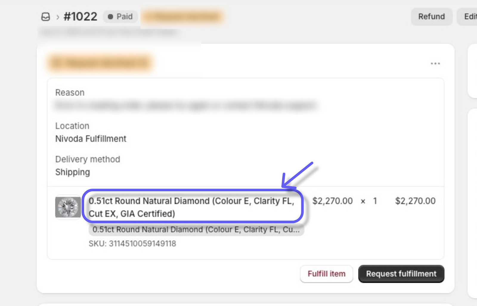Click the blurred orange status badge beside Paid
The height and width of the screenshot is (306, 477).
182,16
